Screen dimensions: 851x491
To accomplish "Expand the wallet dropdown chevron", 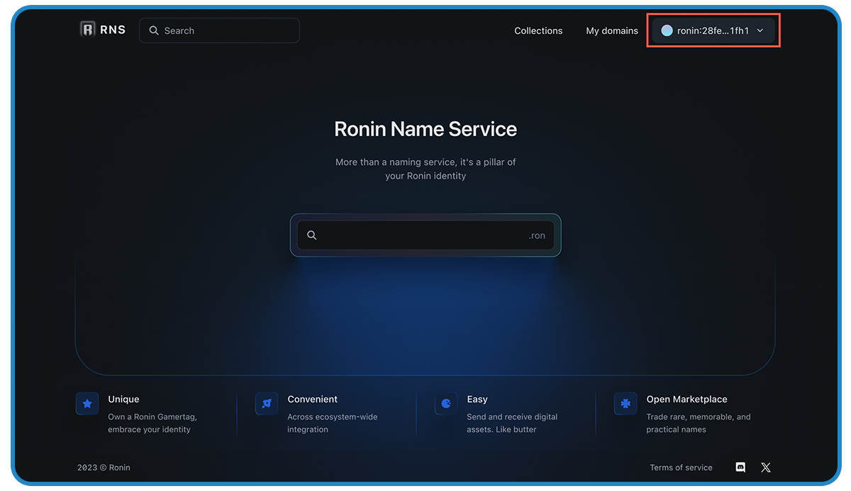I will tap(760, 30).
